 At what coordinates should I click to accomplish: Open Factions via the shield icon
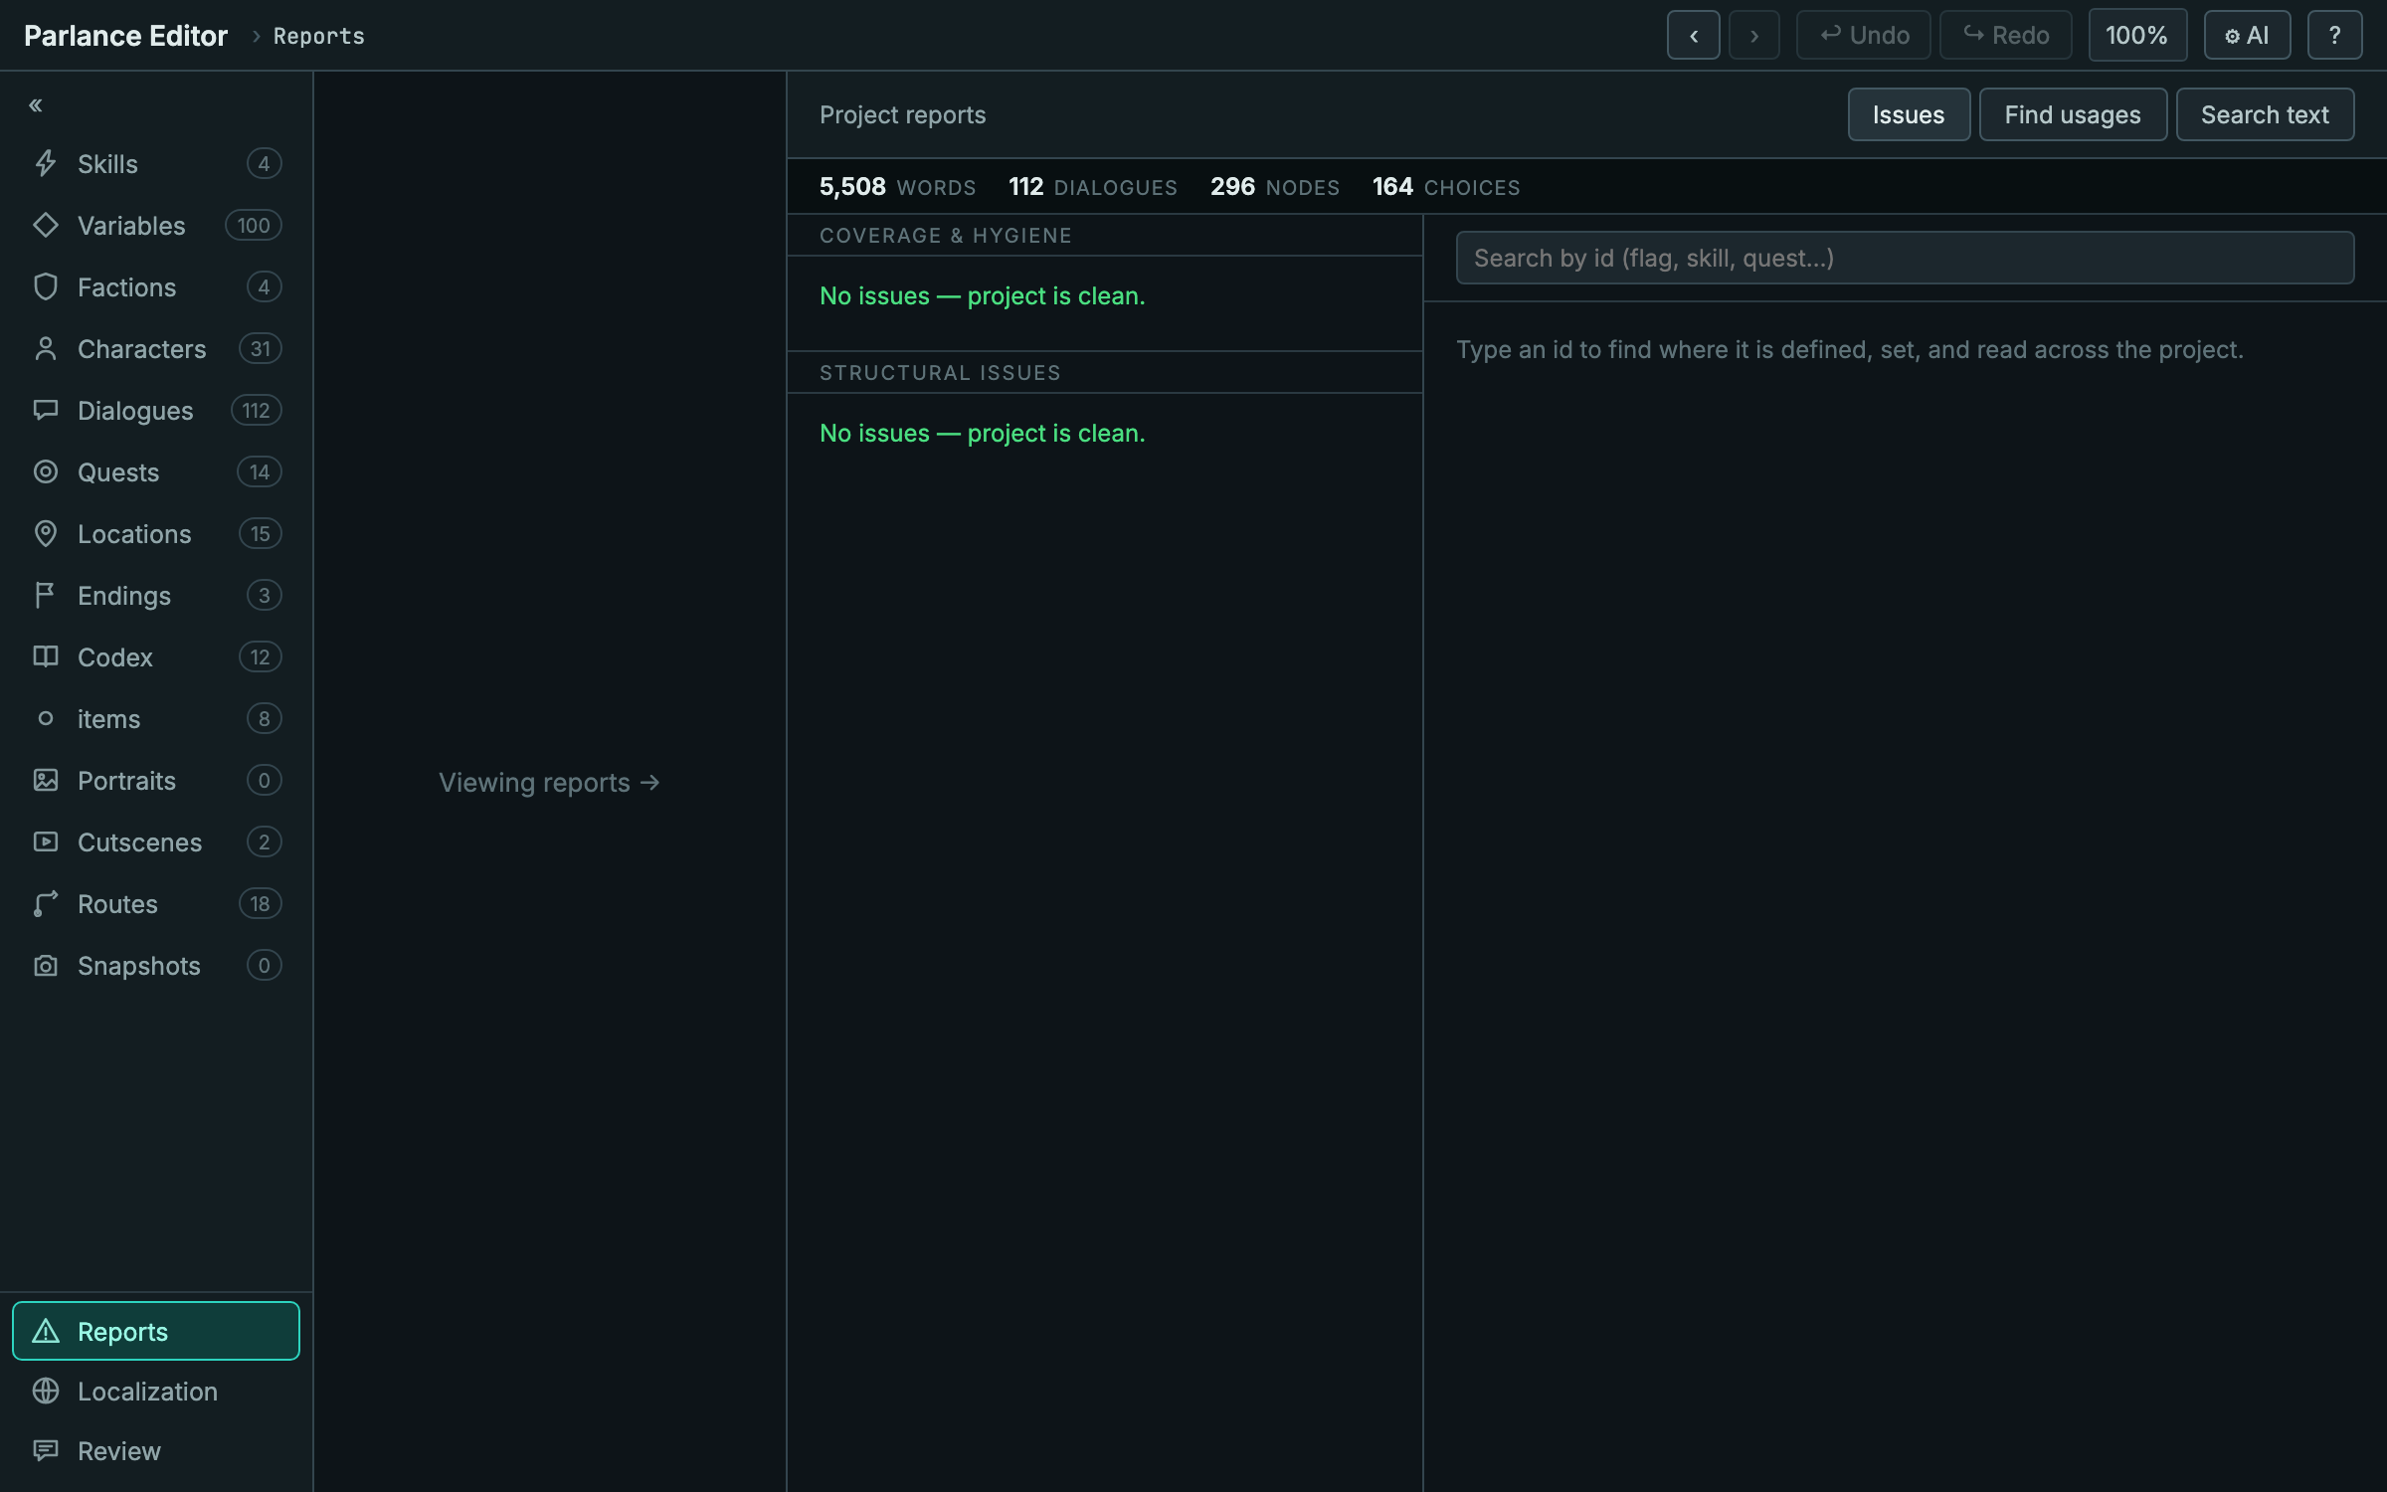(x=46, y=286)
